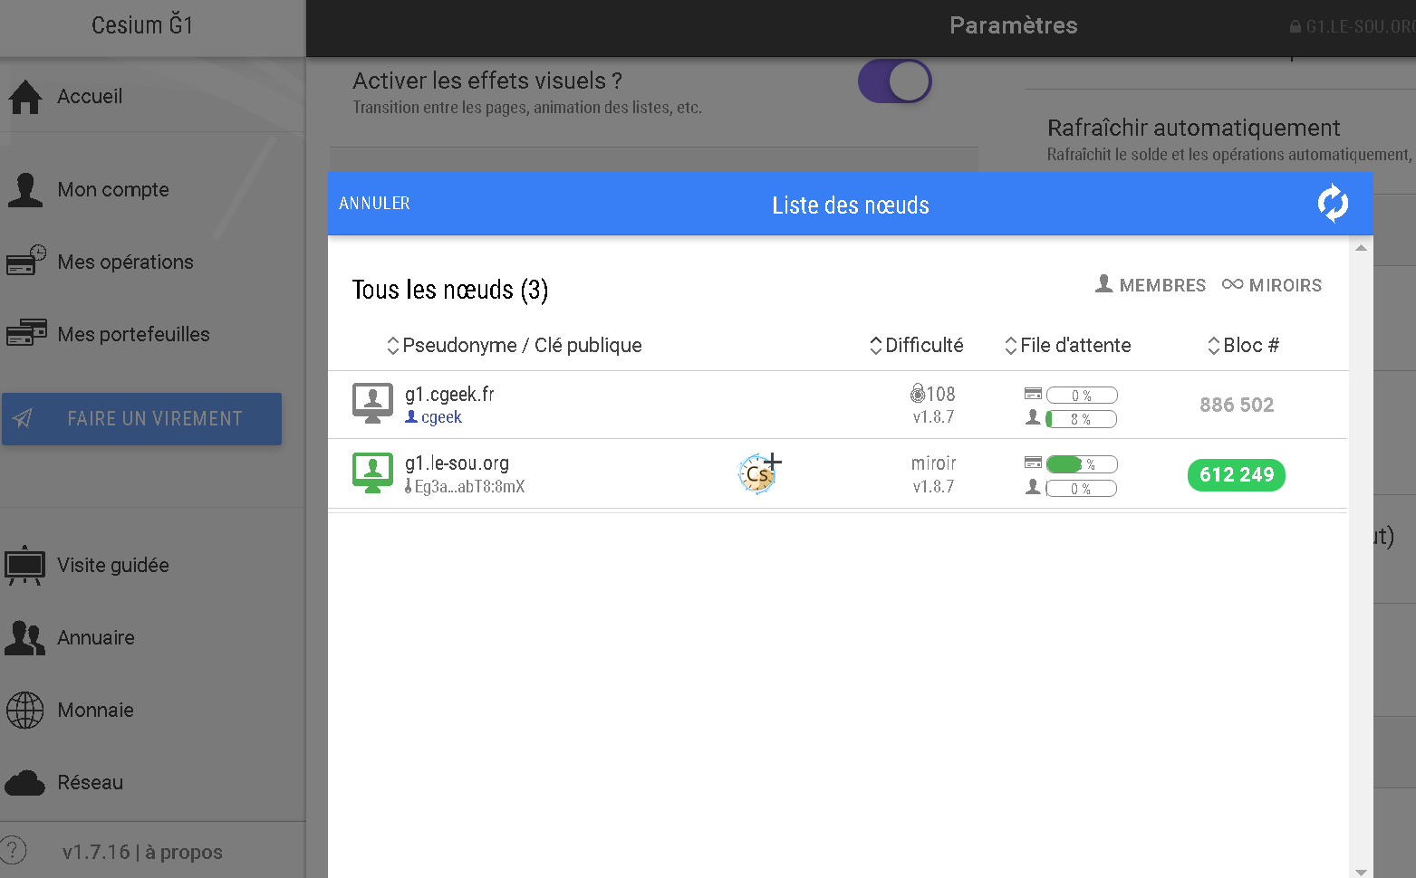1416x878 pixels.
Task: Open Mon compte in the sidebar
Action: click(x=113, y=190)
